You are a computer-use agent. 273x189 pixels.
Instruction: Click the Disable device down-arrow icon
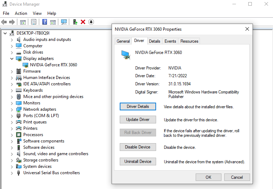[x=91, y=22]
